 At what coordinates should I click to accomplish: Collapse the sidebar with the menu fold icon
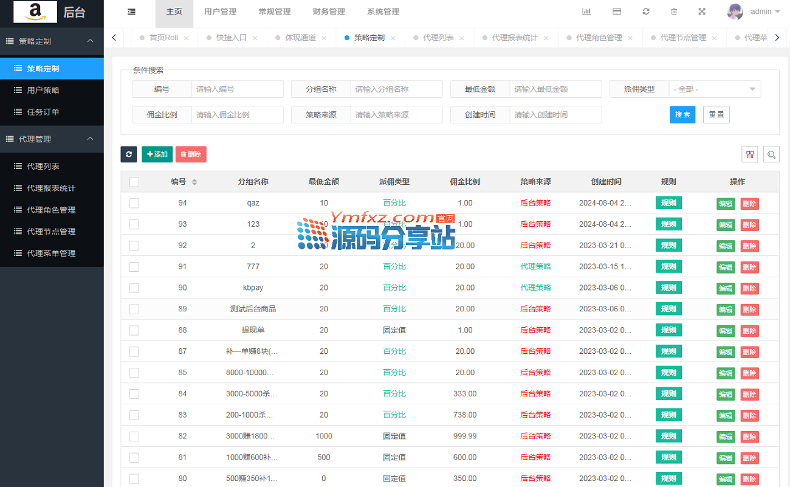tap(131, 12)
